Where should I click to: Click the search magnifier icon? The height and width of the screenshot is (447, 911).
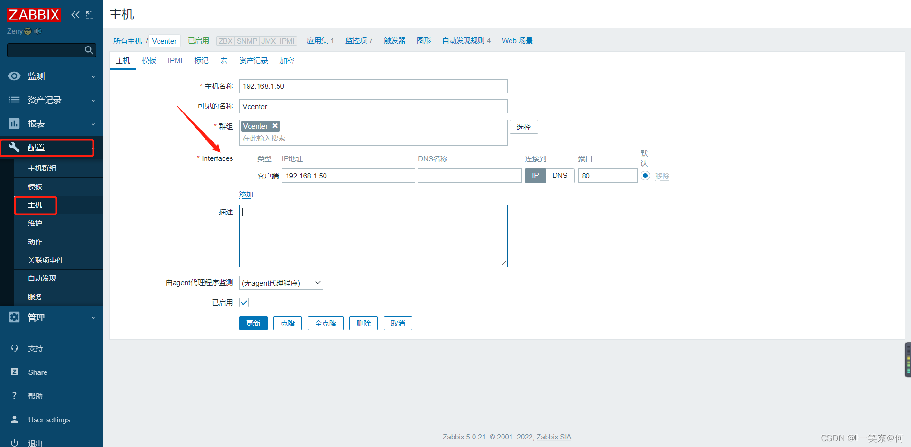pos(89,50)
